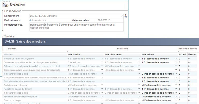The height and width of the screenshot is (104, 199).
Task: Open Note titulaire dropdown for Conserver ma routine
Action: pyautogui.click(x=102, y=62)
